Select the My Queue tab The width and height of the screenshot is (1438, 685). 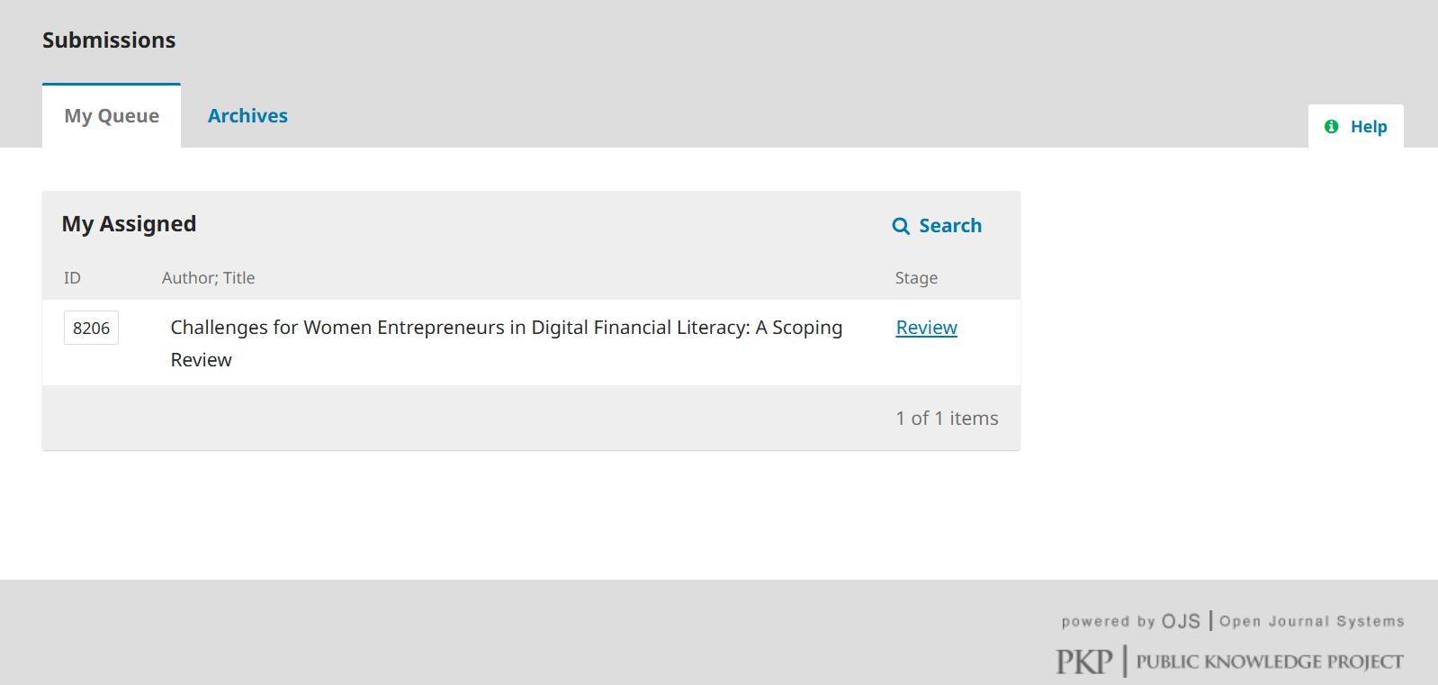click(112, 116)
